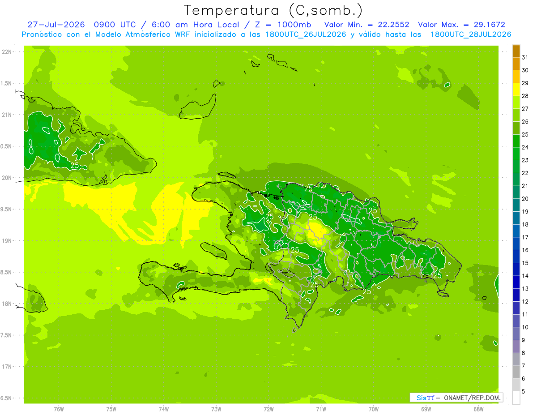Select the 1800UTC_28JUL2026 valid-until time
The height and width of the screenshot is (415, 537).
[x=471, y=34]
